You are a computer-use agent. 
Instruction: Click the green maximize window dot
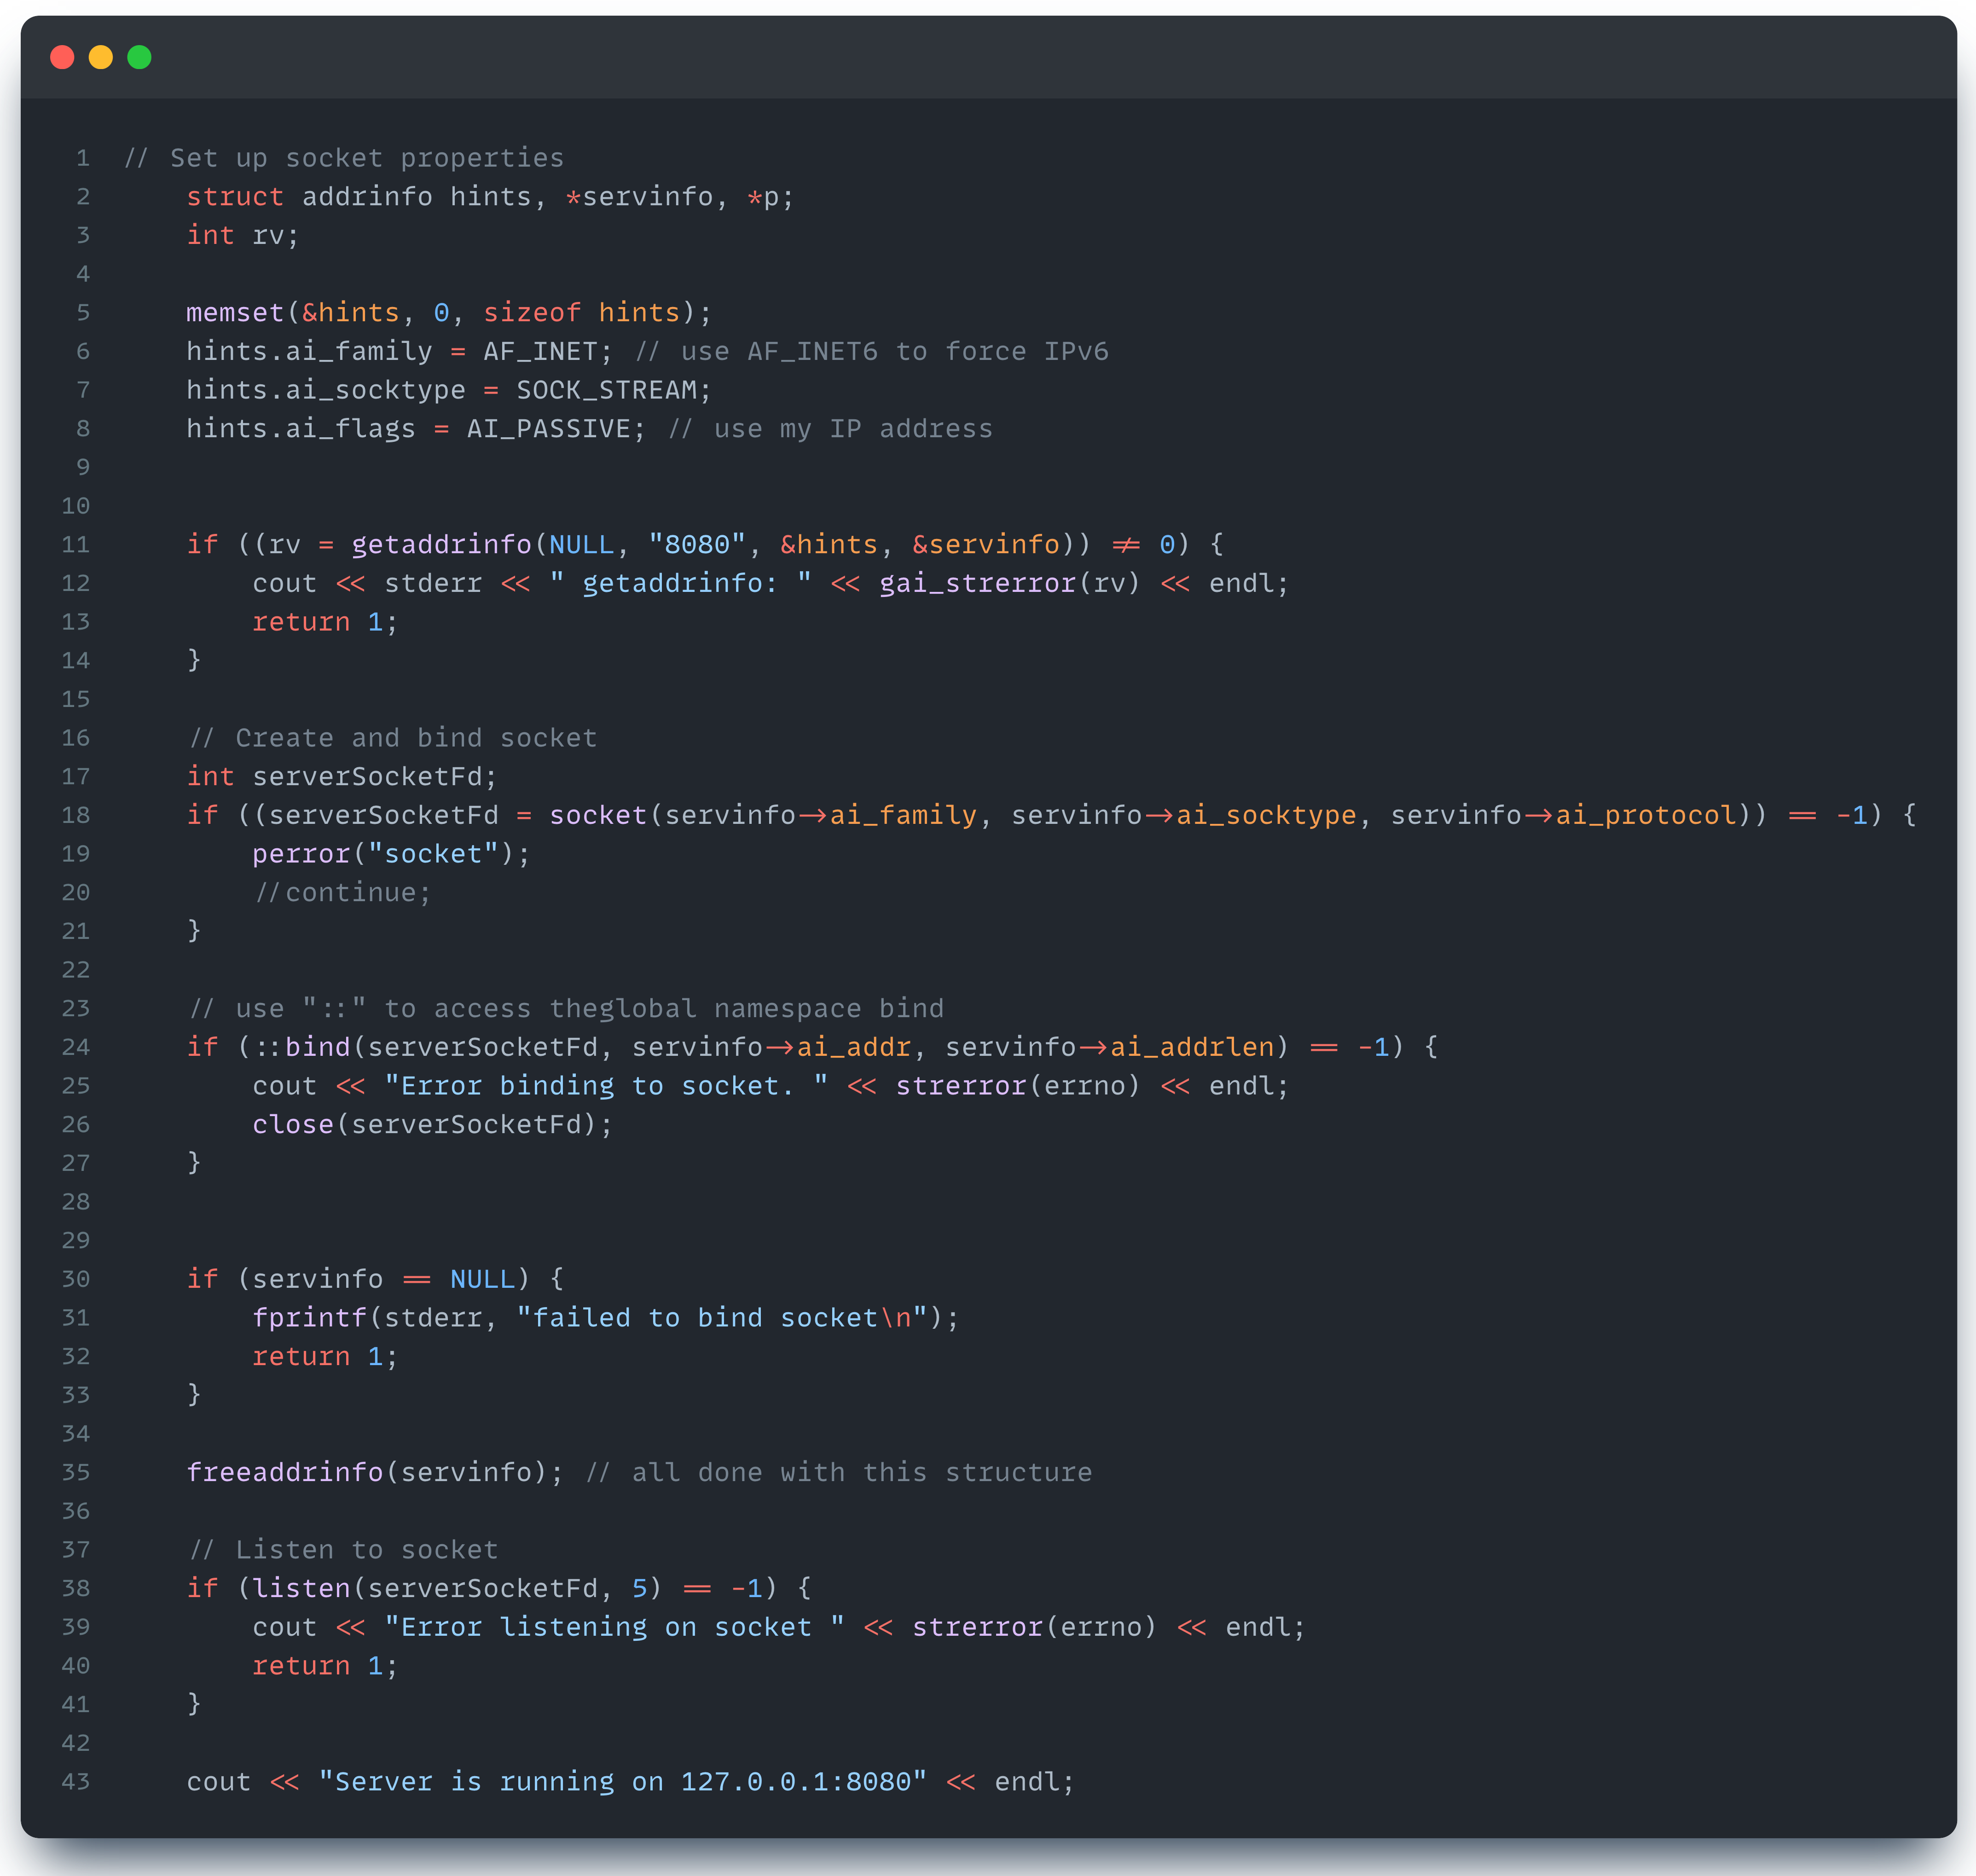click(140, 57)
